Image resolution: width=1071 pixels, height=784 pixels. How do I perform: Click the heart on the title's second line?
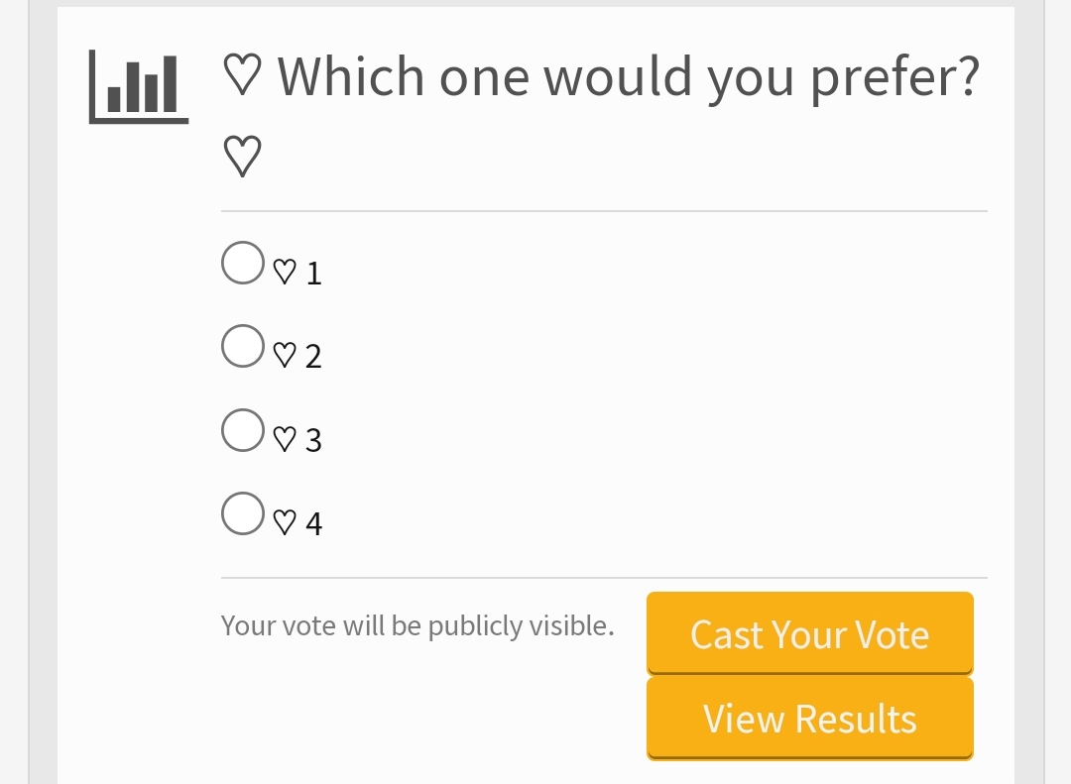click(243, 157)
